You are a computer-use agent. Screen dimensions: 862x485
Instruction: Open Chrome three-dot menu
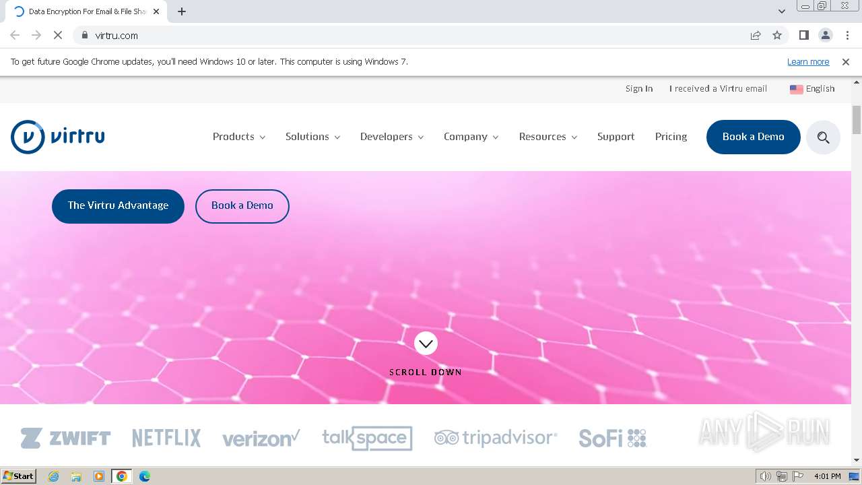tap(847, 35)
